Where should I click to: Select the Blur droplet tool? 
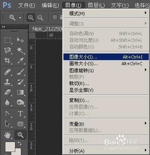[7, 102]
